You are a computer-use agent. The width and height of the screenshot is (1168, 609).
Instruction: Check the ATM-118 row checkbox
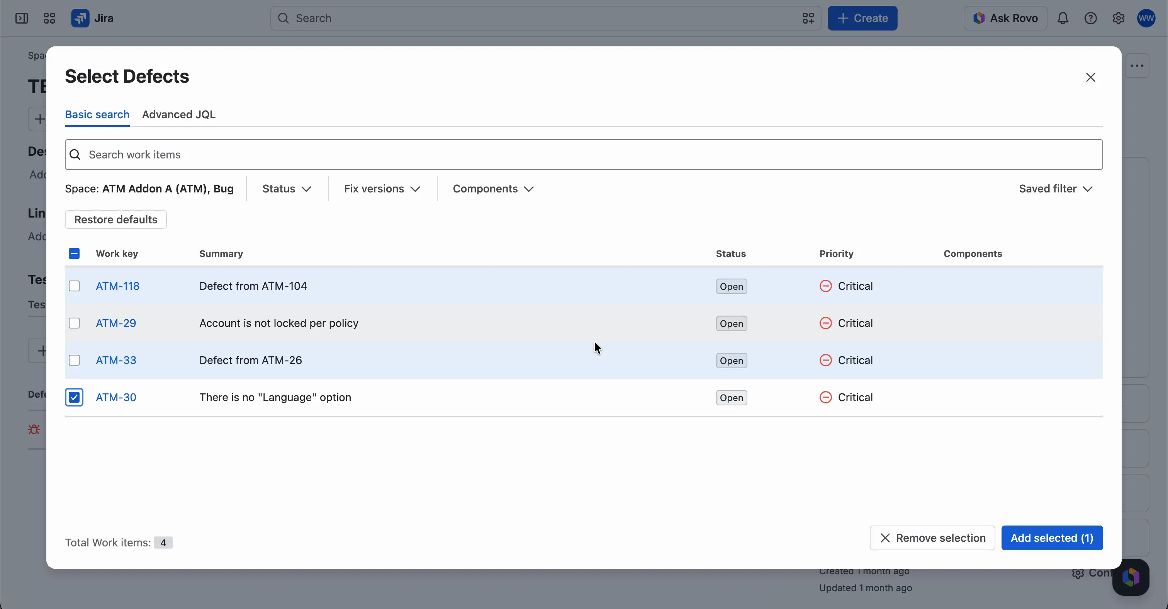[74, 286]
